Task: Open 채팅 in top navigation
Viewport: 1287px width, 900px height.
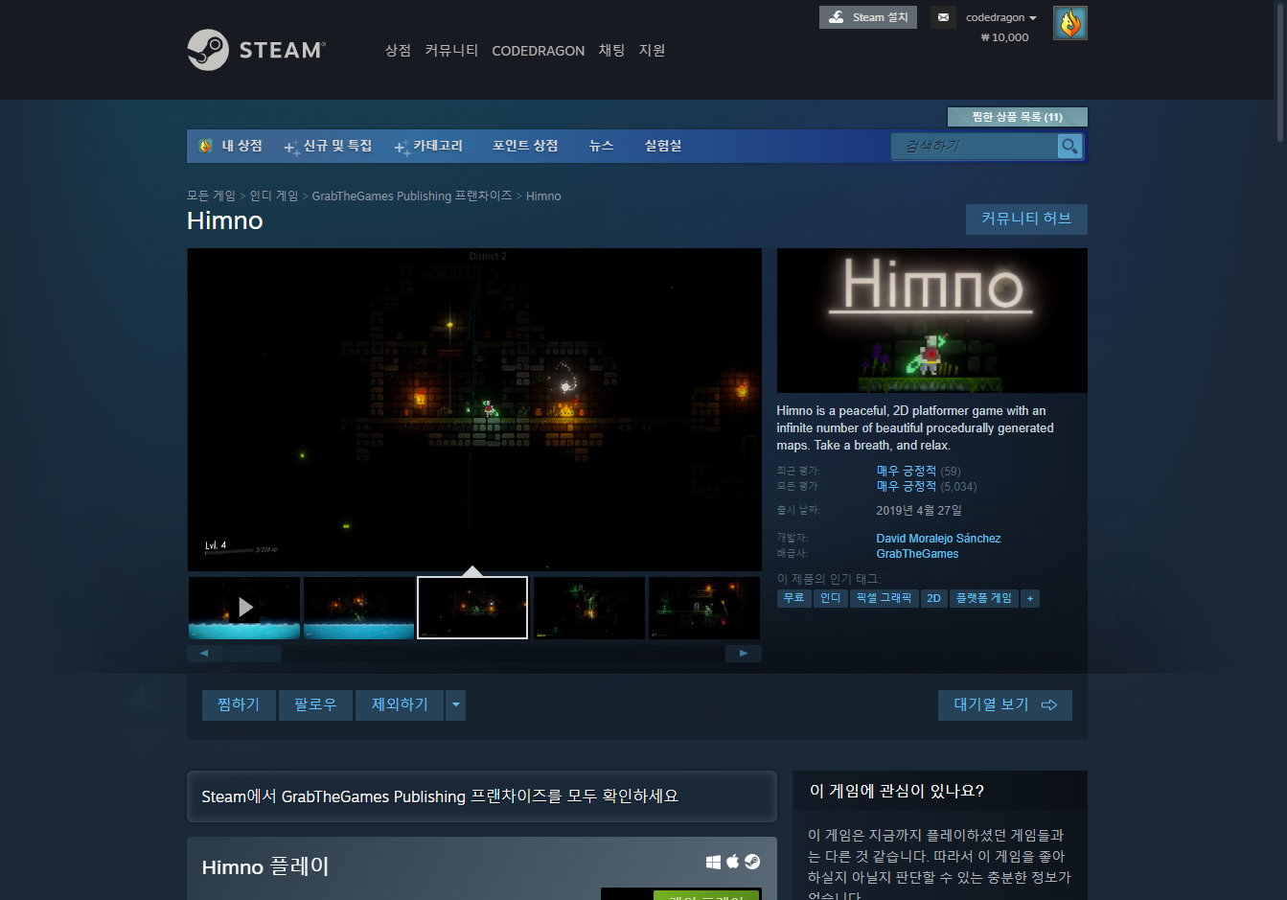Action: 611,50
